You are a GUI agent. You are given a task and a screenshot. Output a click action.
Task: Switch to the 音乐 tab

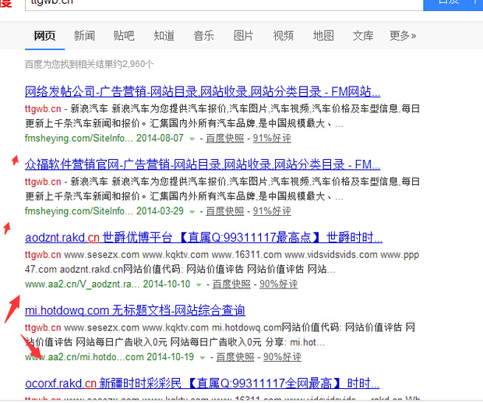tap(203, 36)
